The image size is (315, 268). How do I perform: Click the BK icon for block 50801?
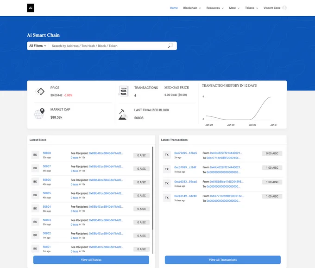pyautogui.click(x=35, y=249)
